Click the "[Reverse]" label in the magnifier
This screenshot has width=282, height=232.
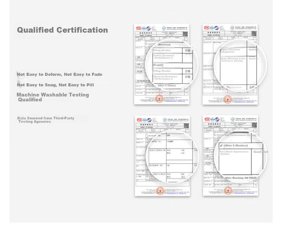tap(164, 45)
